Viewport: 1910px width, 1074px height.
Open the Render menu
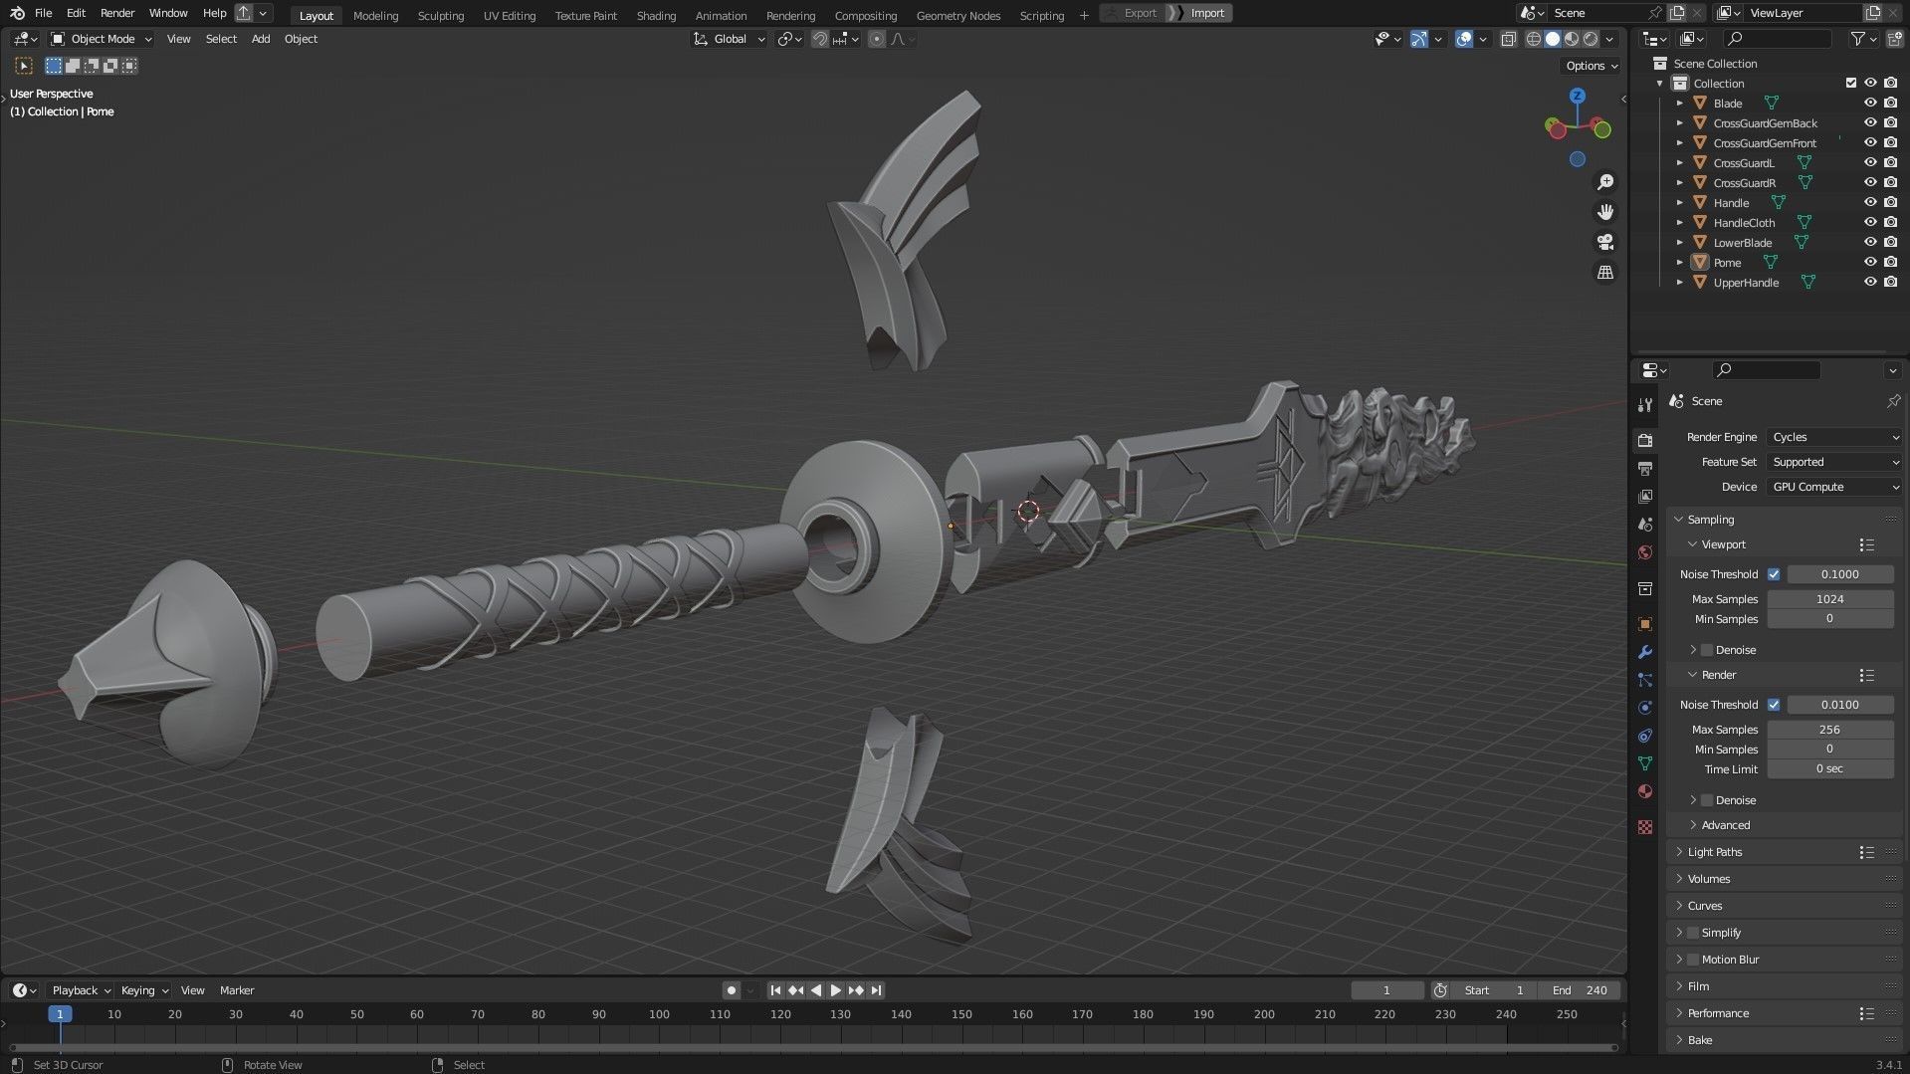[x=117, y=13]
